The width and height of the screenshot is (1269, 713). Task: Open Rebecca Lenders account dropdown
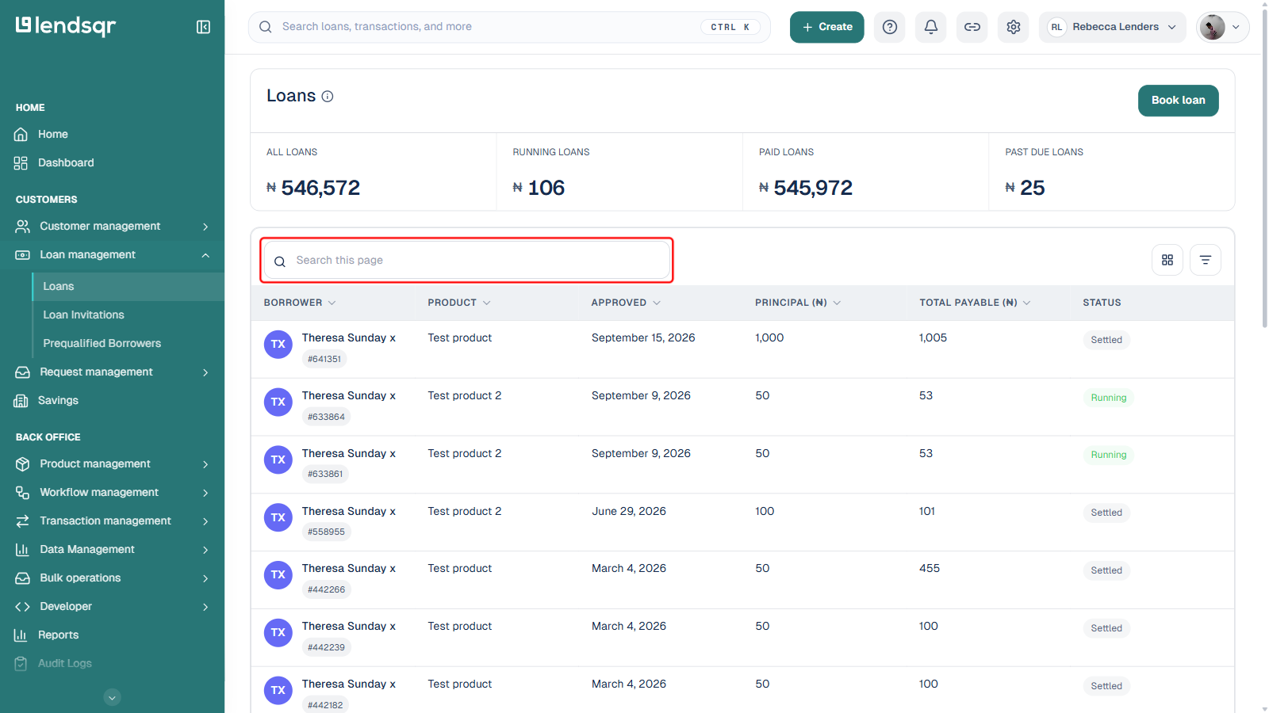tap(1112, 27)
